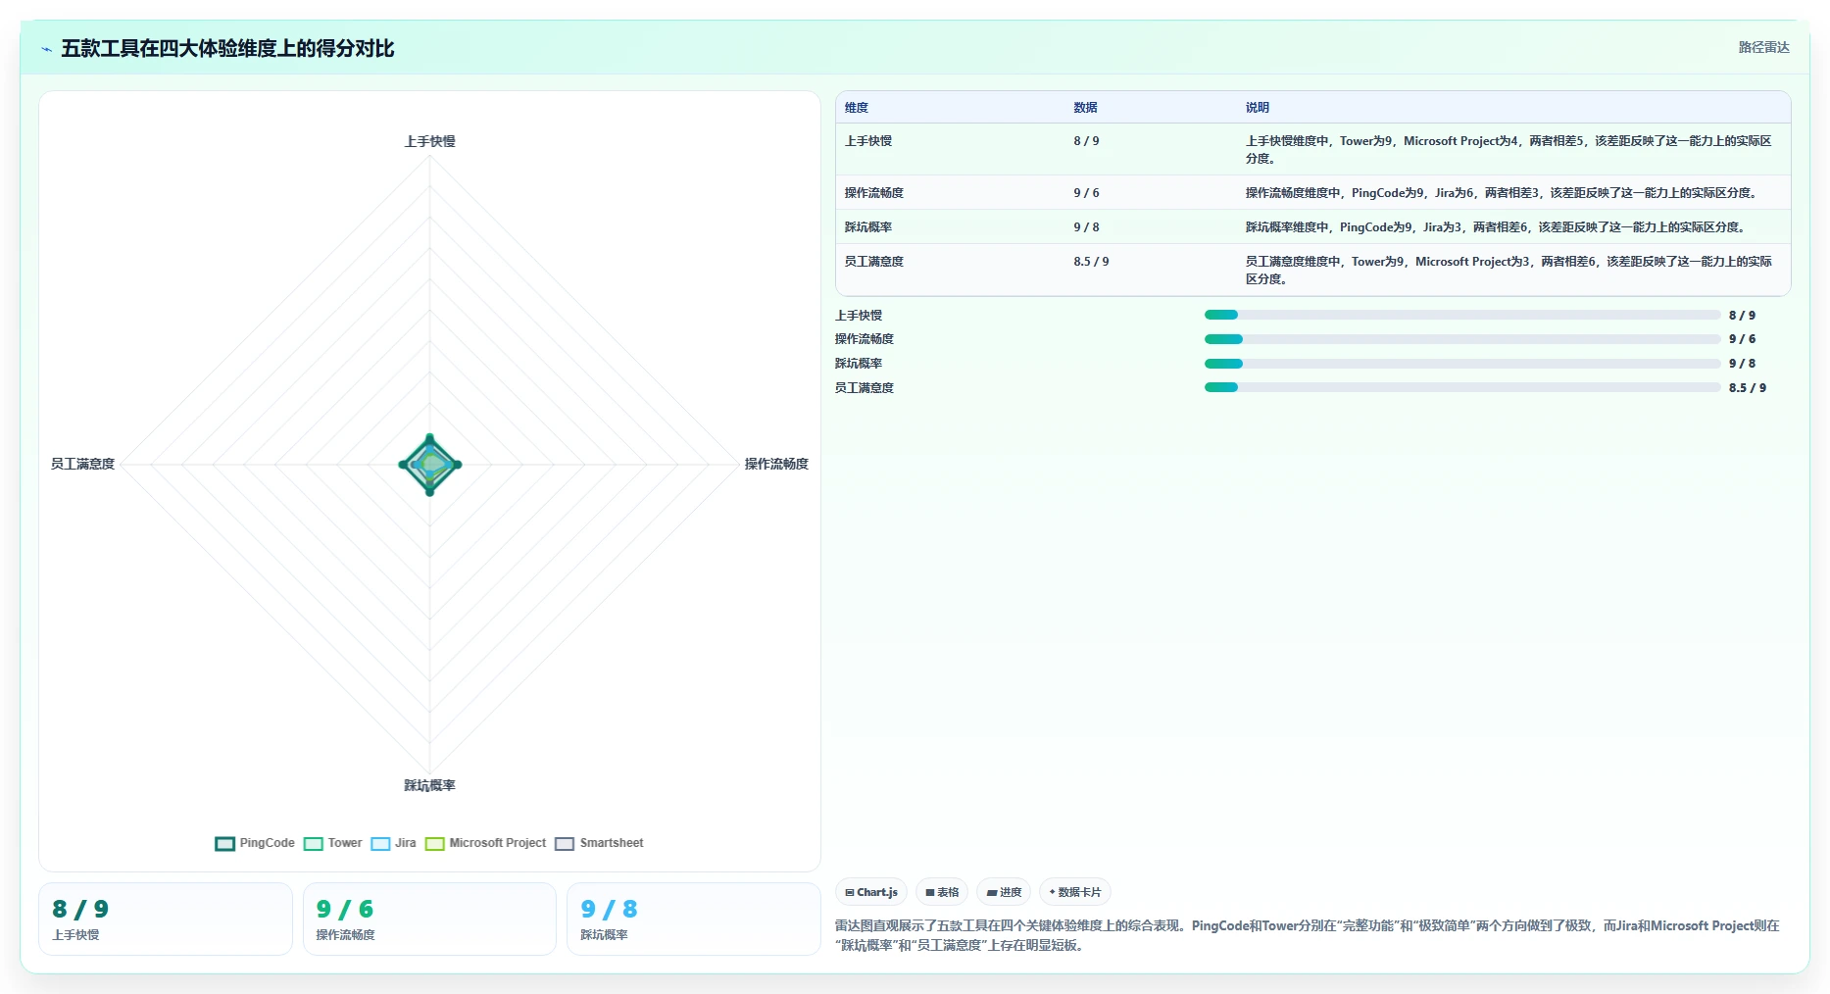Toggle Microsoft Project legend swatch
Viewport: 1830px width, 994px height.
pos(434,844)
